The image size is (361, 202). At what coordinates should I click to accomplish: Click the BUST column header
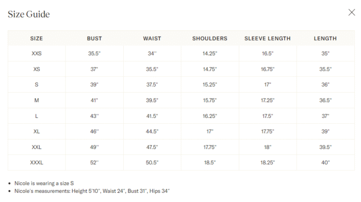(94, 39)
